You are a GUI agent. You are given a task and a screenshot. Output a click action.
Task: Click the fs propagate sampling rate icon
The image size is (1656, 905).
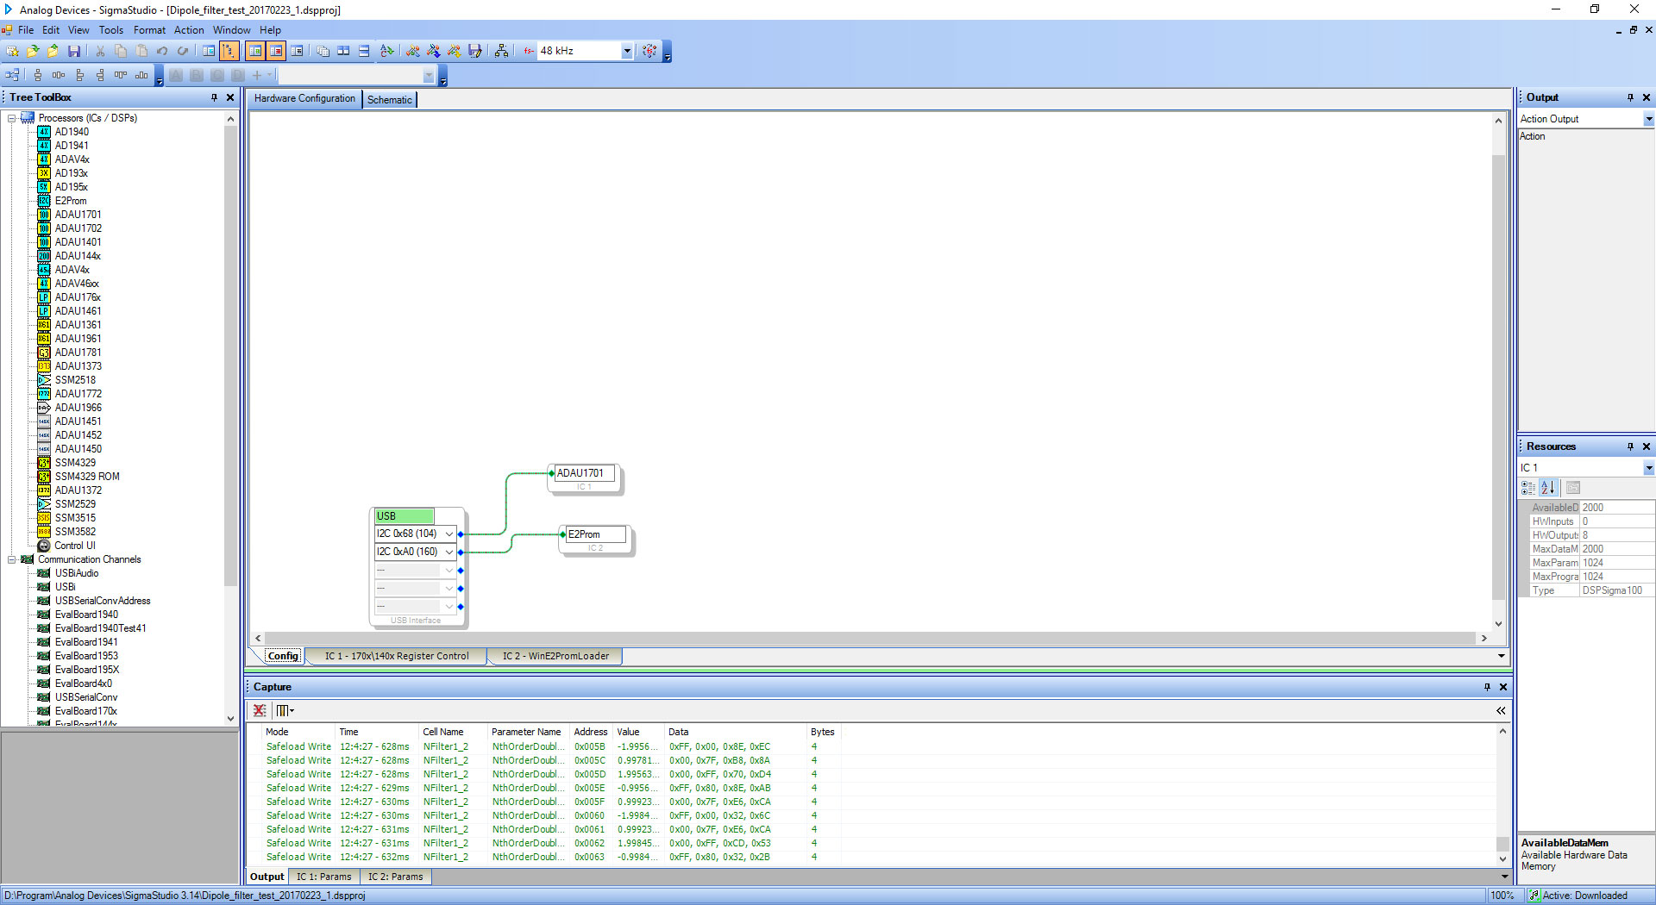click(649, 51)
